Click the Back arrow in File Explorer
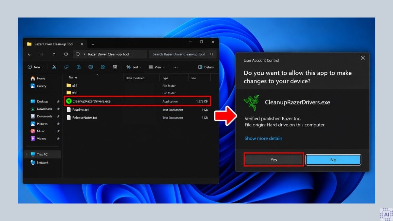This screenshot has height=221, width=393. point(30,54)
